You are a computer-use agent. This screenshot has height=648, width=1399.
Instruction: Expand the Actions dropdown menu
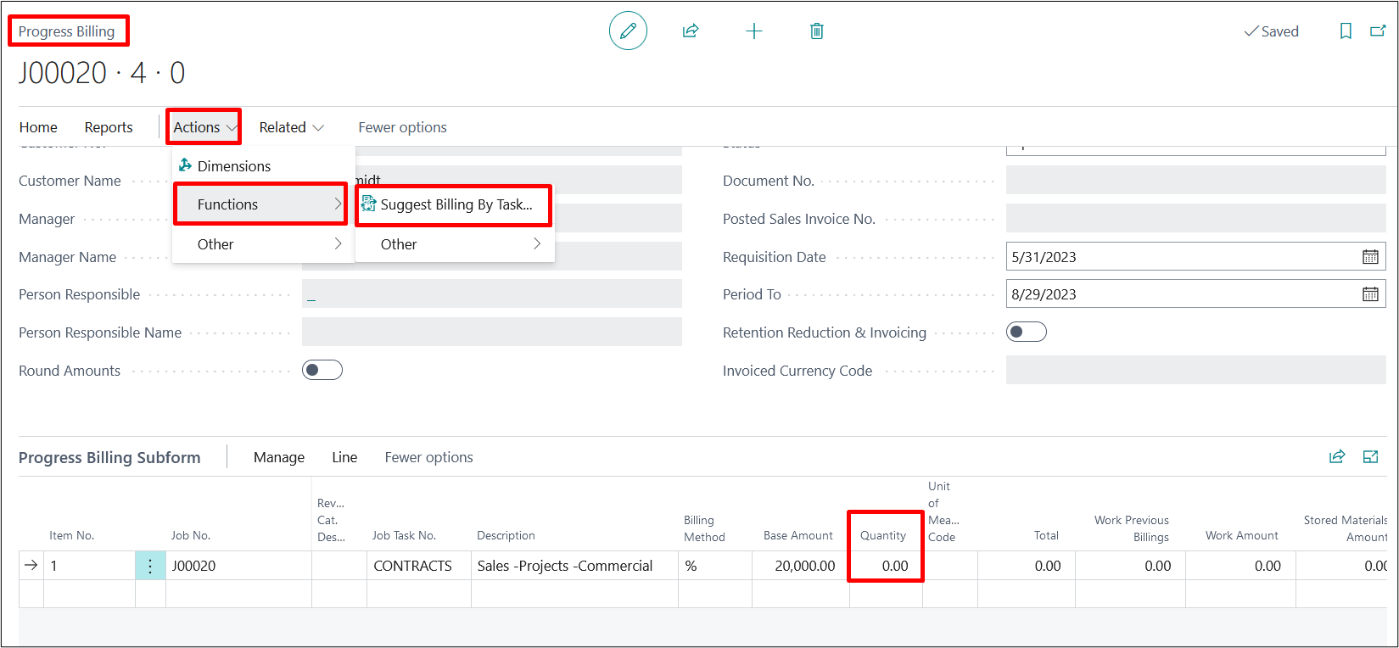[x=204, y=127]
